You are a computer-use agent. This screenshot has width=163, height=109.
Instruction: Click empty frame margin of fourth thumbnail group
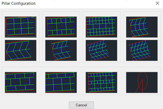point(142,14)
